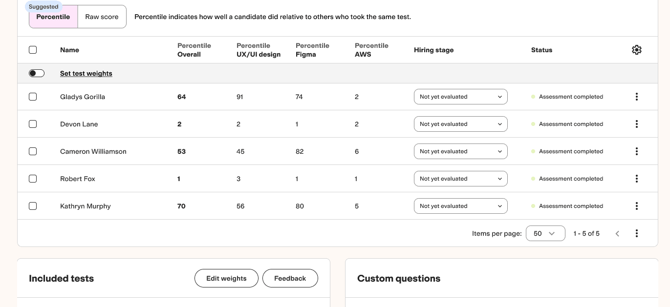Image resolution: width=670 pixels, height=307 pixels.
Task: Open three-dot menu for Devon Lane
Action: [x=636, y=124]
